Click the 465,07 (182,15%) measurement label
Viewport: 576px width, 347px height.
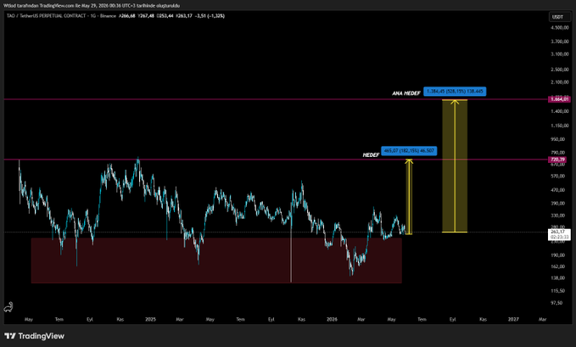coord(409,151)
